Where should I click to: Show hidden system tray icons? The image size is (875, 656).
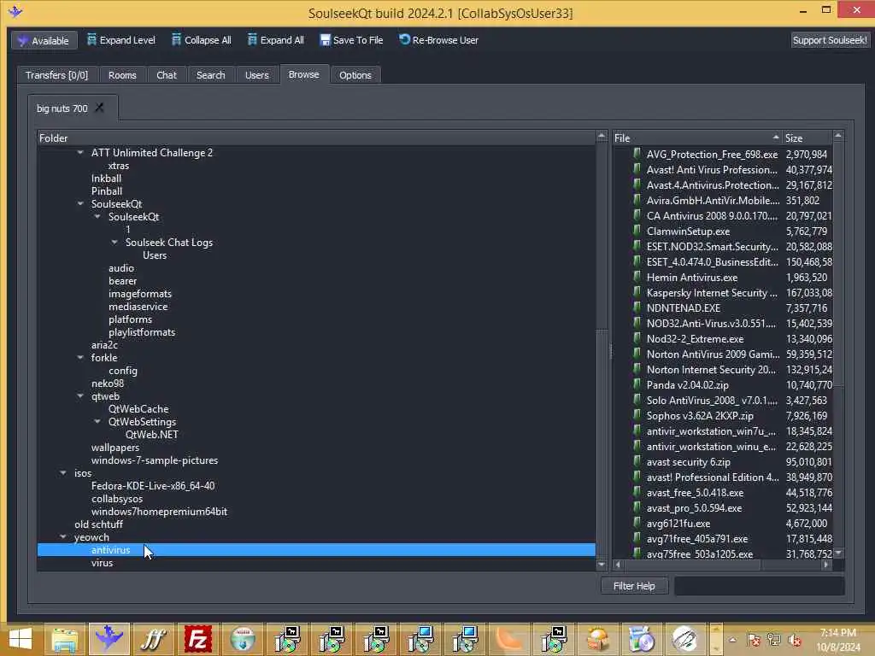click(x=732, y=640)
